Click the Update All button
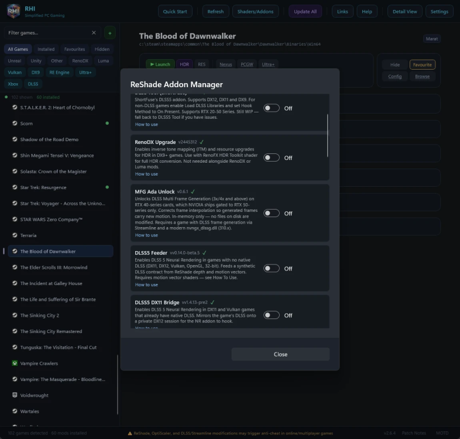Image resolution: width=460 pixels, height=439 pixels. pos(305,12)
